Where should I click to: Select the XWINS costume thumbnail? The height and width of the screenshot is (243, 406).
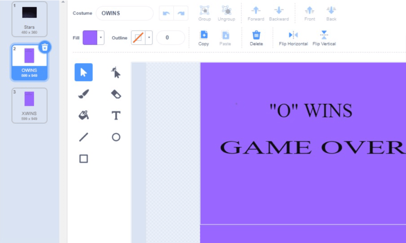click(29, 105)
